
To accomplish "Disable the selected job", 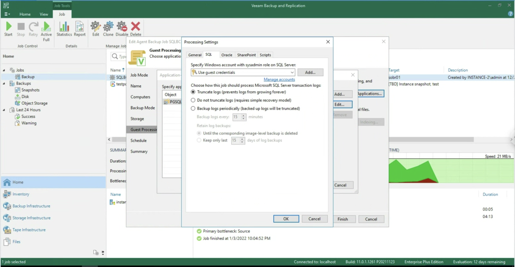I will pyautogui.click(x=122, y=29).
